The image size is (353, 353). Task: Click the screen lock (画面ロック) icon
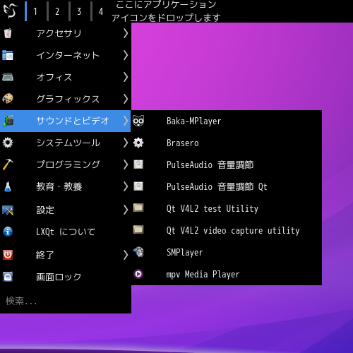point(8,277)
